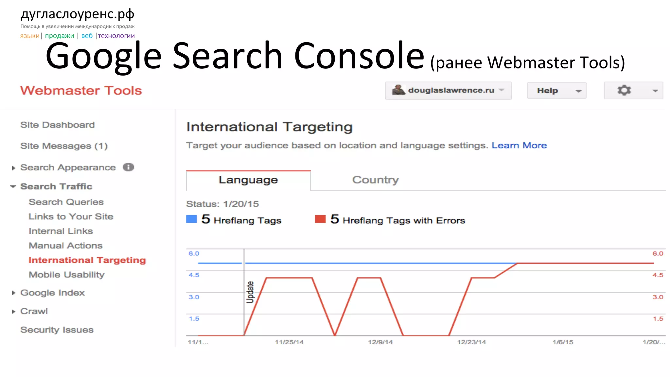
Task: Click the douglaslawrence.ru profile avatar
Action: tap(398, 90)
